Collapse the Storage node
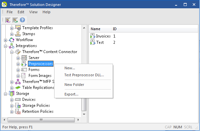 (x=6, y=94)
